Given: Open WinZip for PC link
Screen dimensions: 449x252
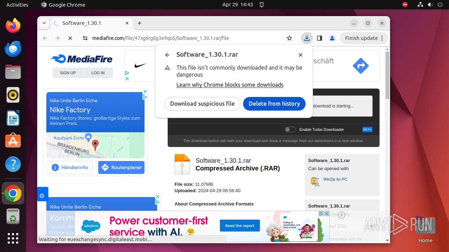Looking at the screenshot, I should (335, 179).
